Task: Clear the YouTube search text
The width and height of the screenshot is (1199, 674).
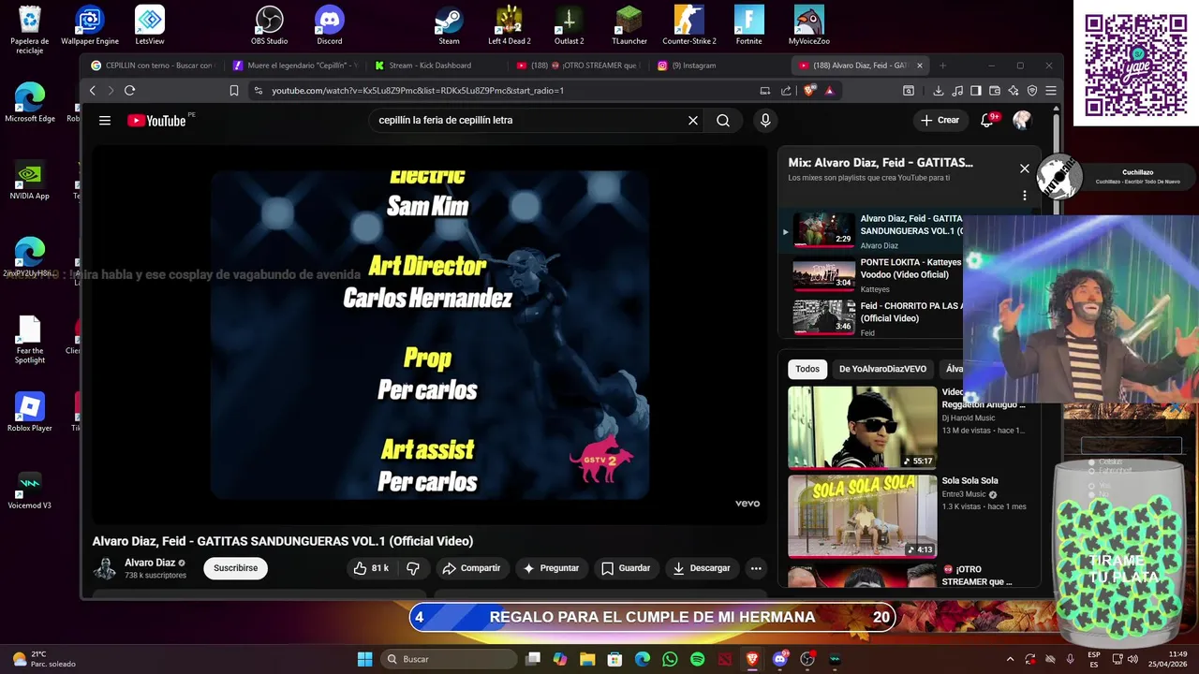Action: 693,120
